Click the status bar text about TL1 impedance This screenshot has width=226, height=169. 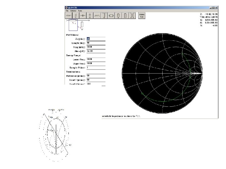pyautogui.click(x=121, y=116)
